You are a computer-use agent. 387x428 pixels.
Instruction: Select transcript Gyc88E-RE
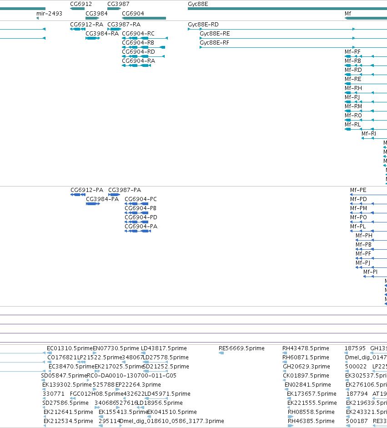tap(215, 34)
